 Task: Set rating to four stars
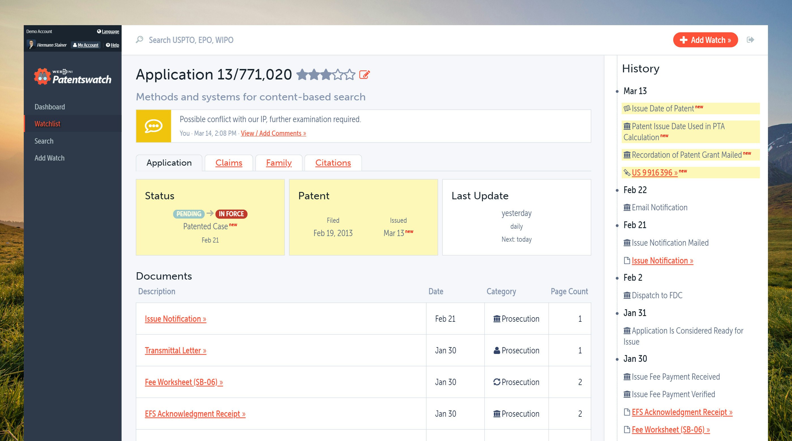338,75
